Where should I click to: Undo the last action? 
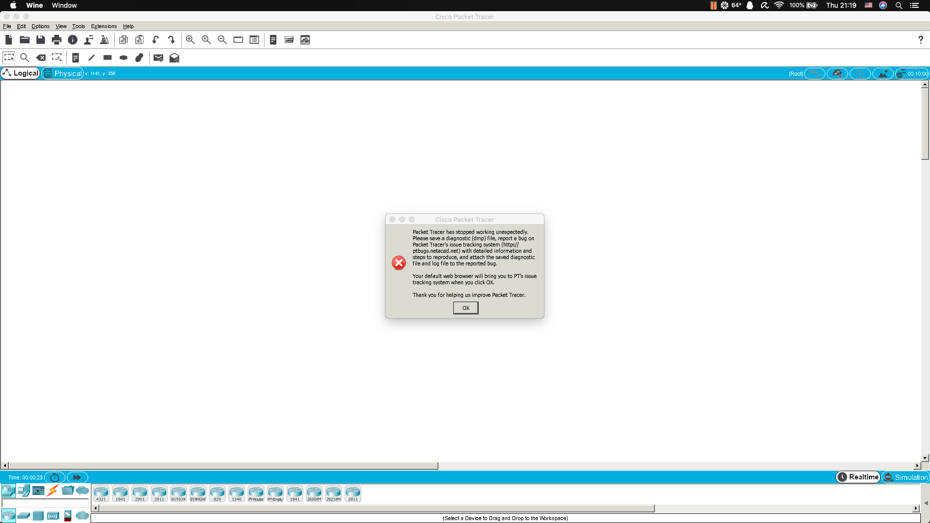pos(155,40)
